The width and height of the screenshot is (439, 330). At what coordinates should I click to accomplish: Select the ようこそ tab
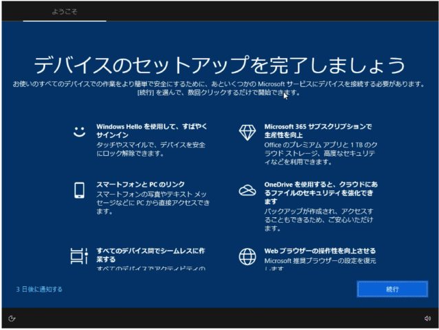pyautogui.click(x=64, y=12)
